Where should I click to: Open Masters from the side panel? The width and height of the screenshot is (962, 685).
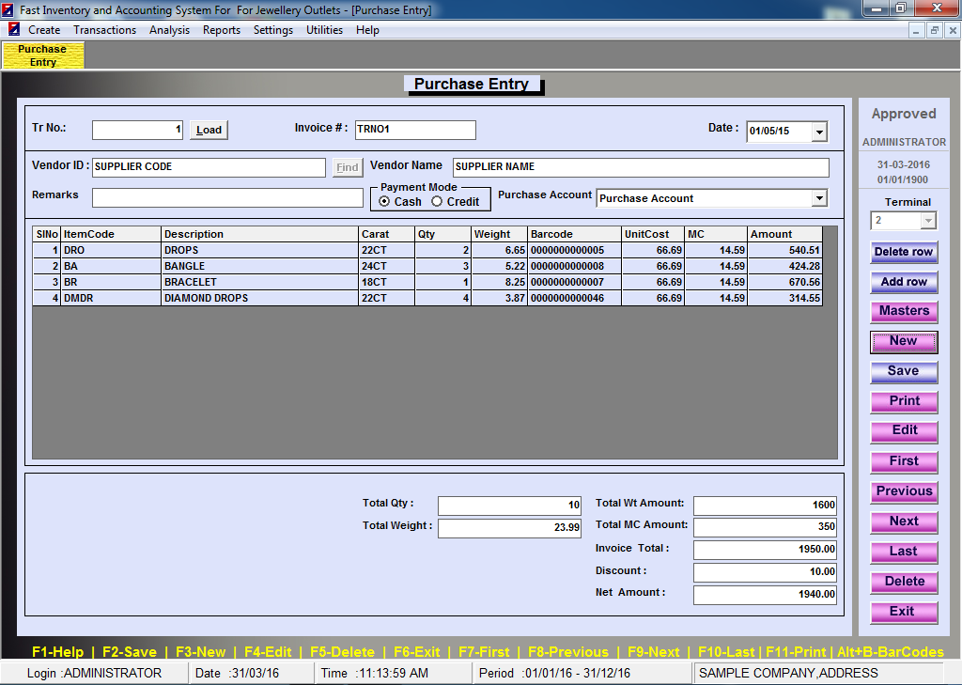click(904, 311)
